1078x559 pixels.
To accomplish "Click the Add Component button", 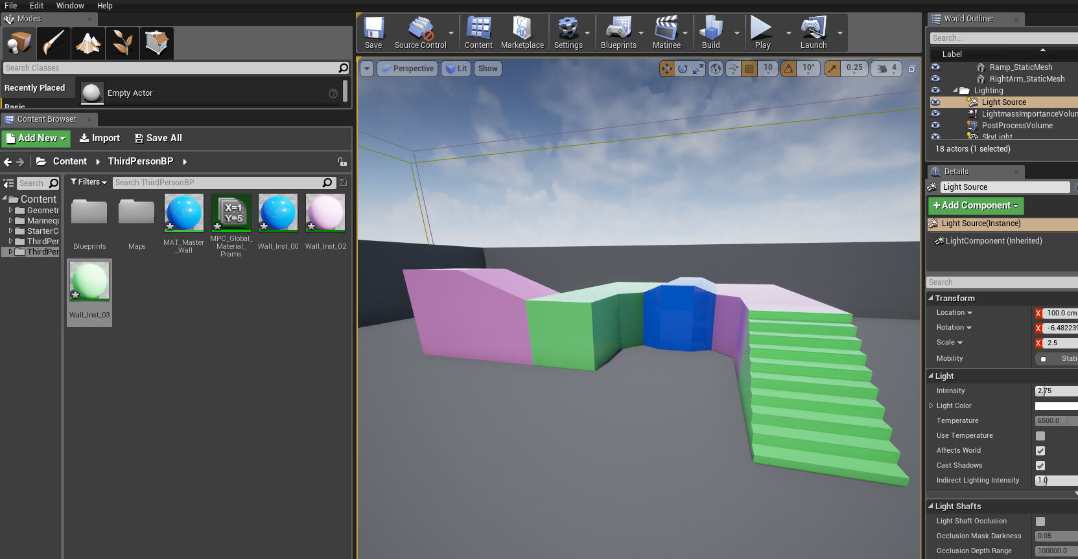I will 976,205.
